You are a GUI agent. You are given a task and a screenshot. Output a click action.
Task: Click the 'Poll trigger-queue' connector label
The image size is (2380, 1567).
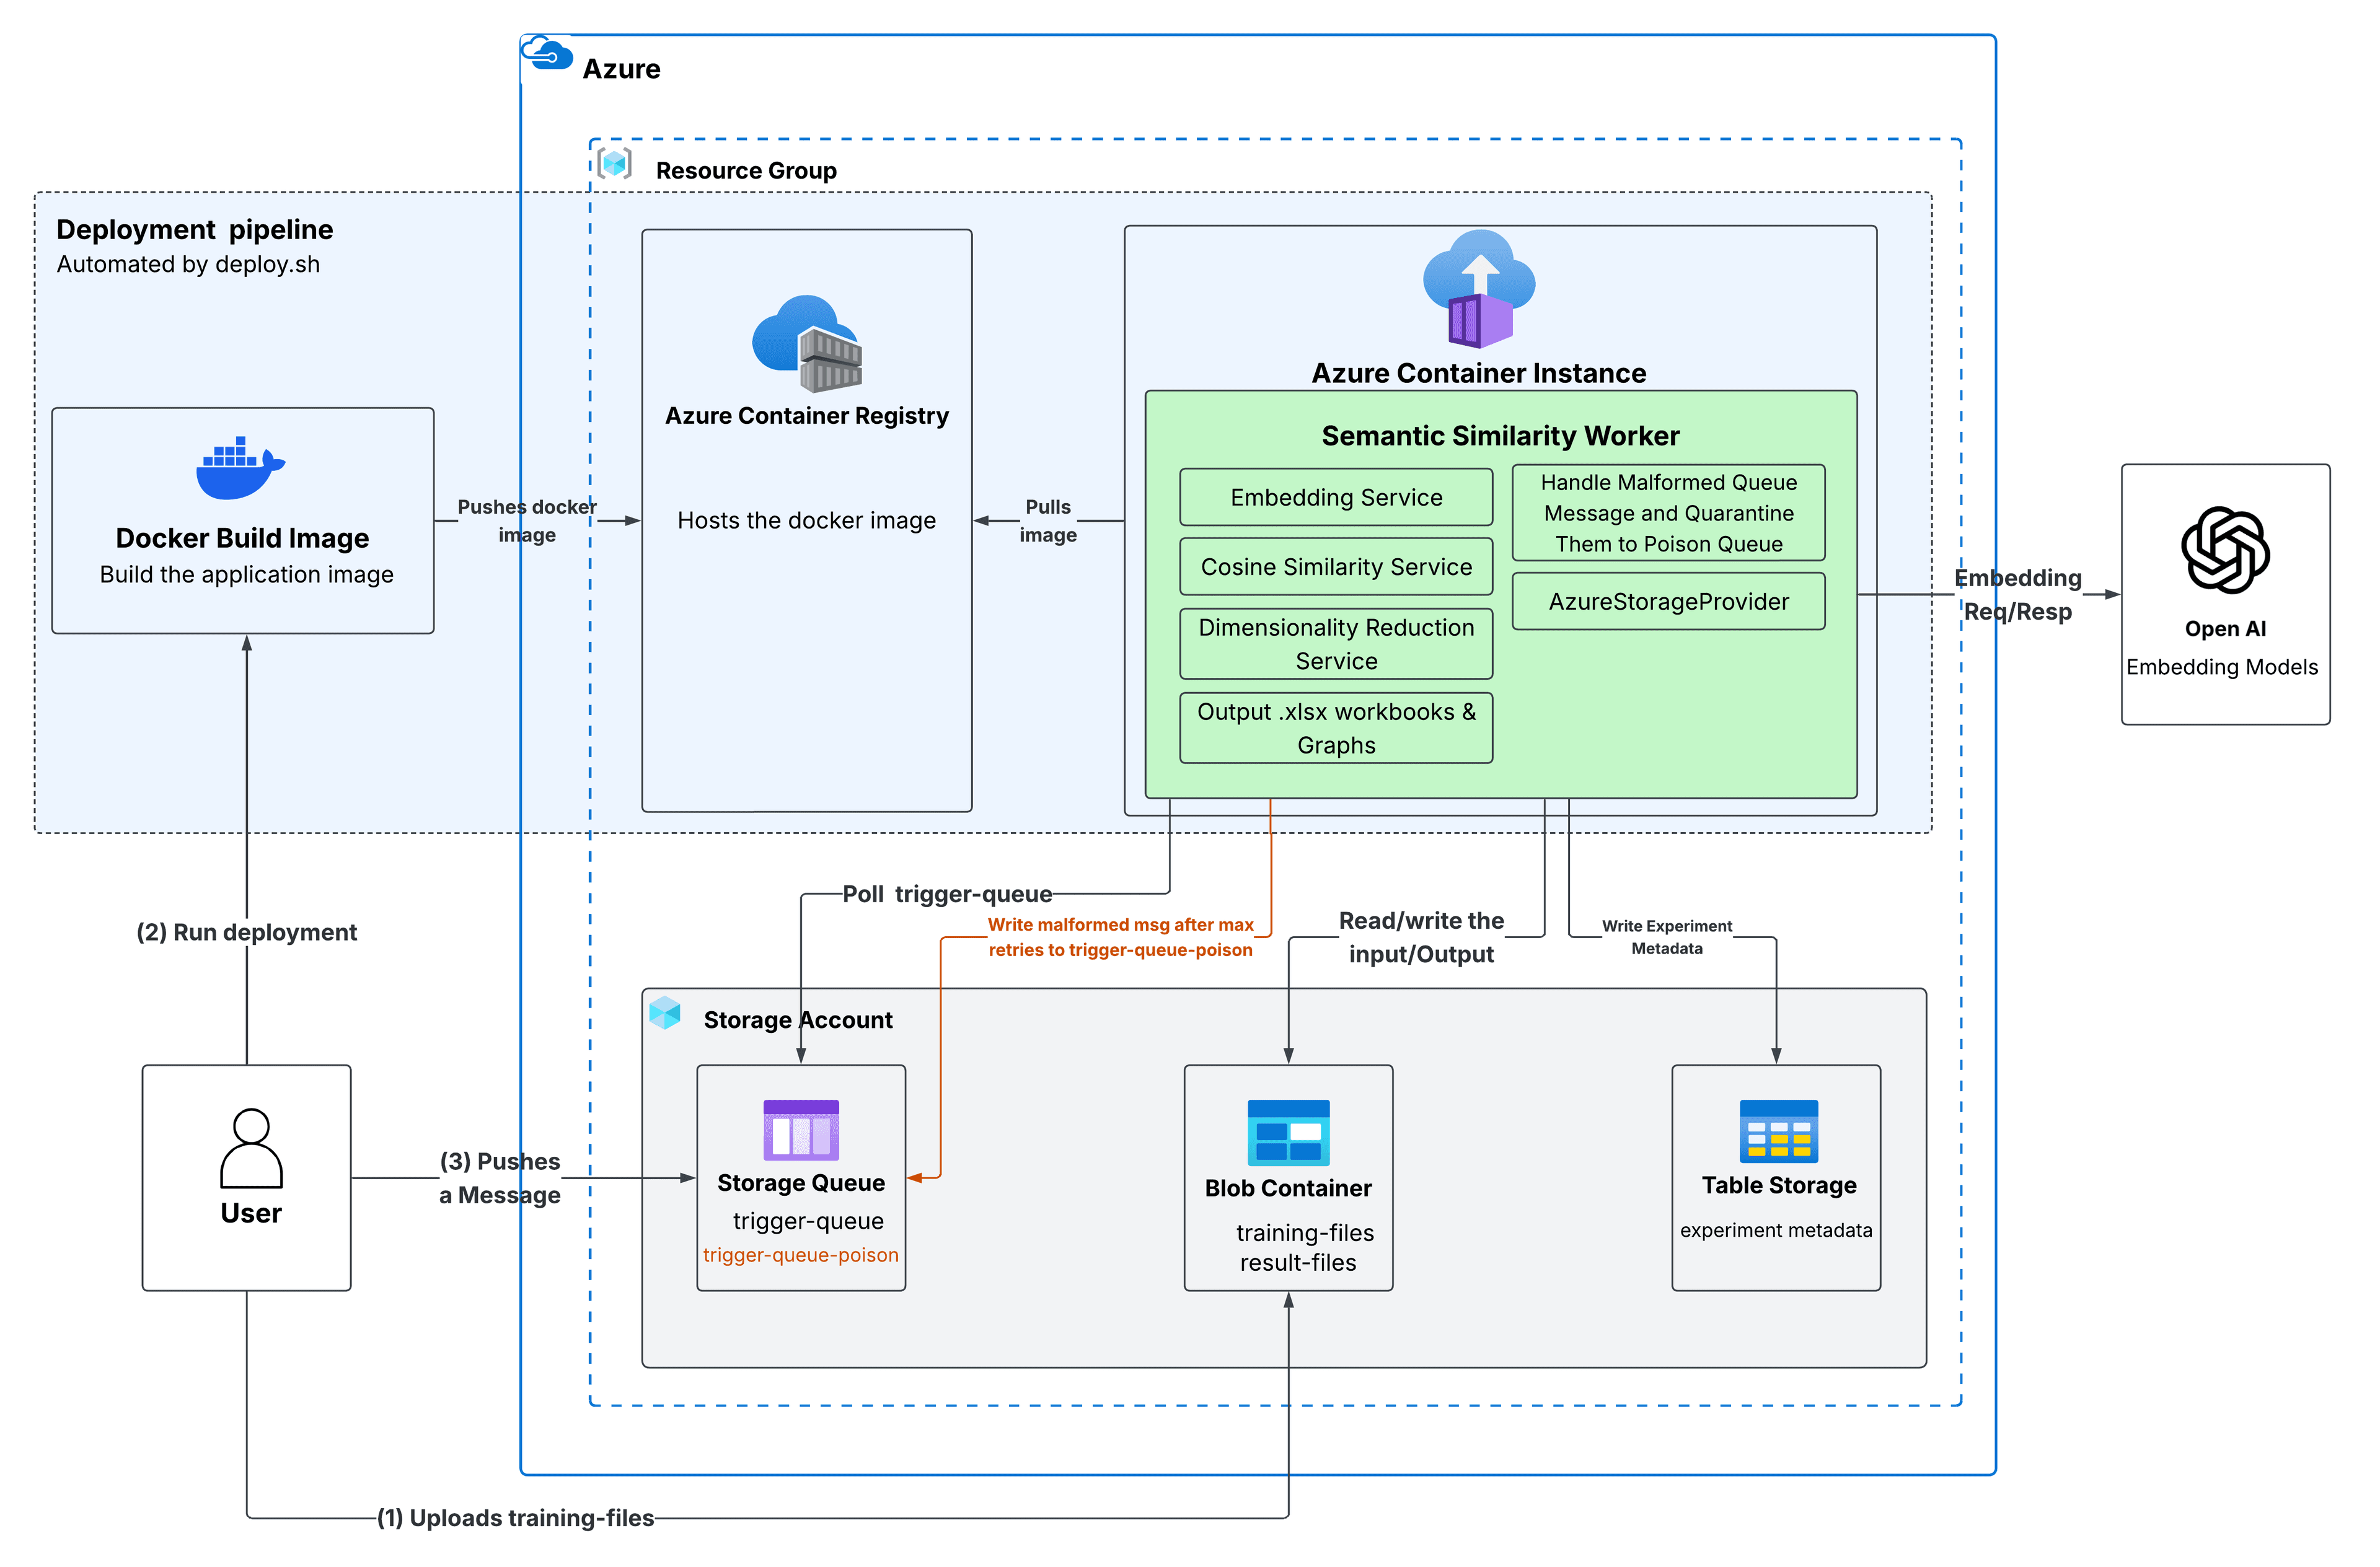tap(947, 894)
